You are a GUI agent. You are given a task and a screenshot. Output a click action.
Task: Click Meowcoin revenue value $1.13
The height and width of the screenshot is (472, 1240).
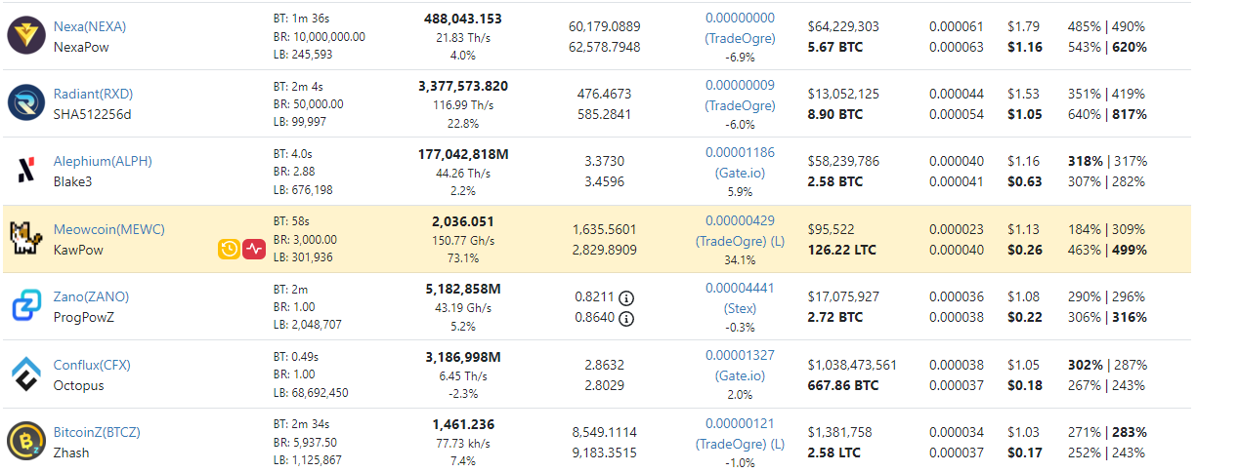(1023, 229)
